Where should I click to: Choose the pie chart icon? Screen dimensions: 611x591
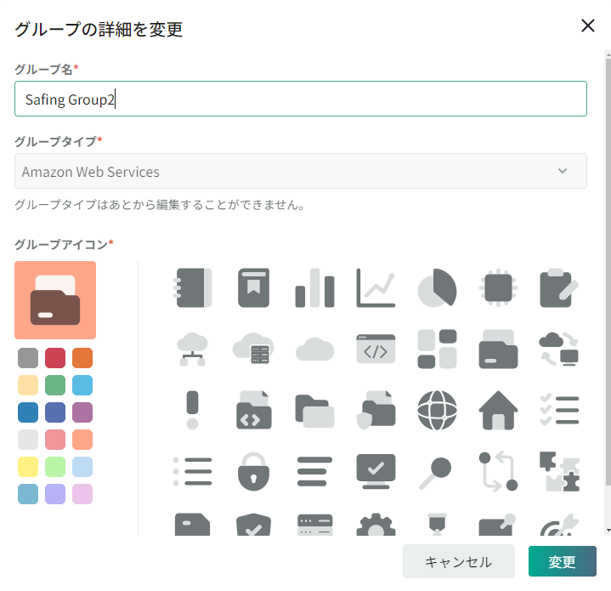coord(437,287)
